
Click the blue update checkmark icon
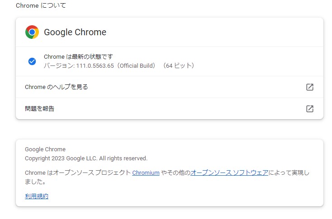tap(32, 61)
